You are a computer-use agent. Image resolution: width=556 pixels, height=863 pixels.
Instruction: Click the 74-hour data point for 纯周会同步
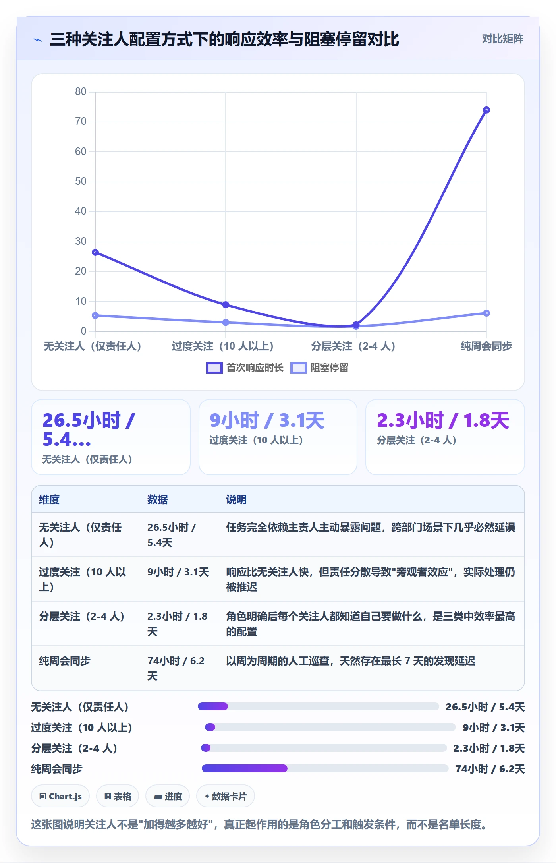[486, 110]
